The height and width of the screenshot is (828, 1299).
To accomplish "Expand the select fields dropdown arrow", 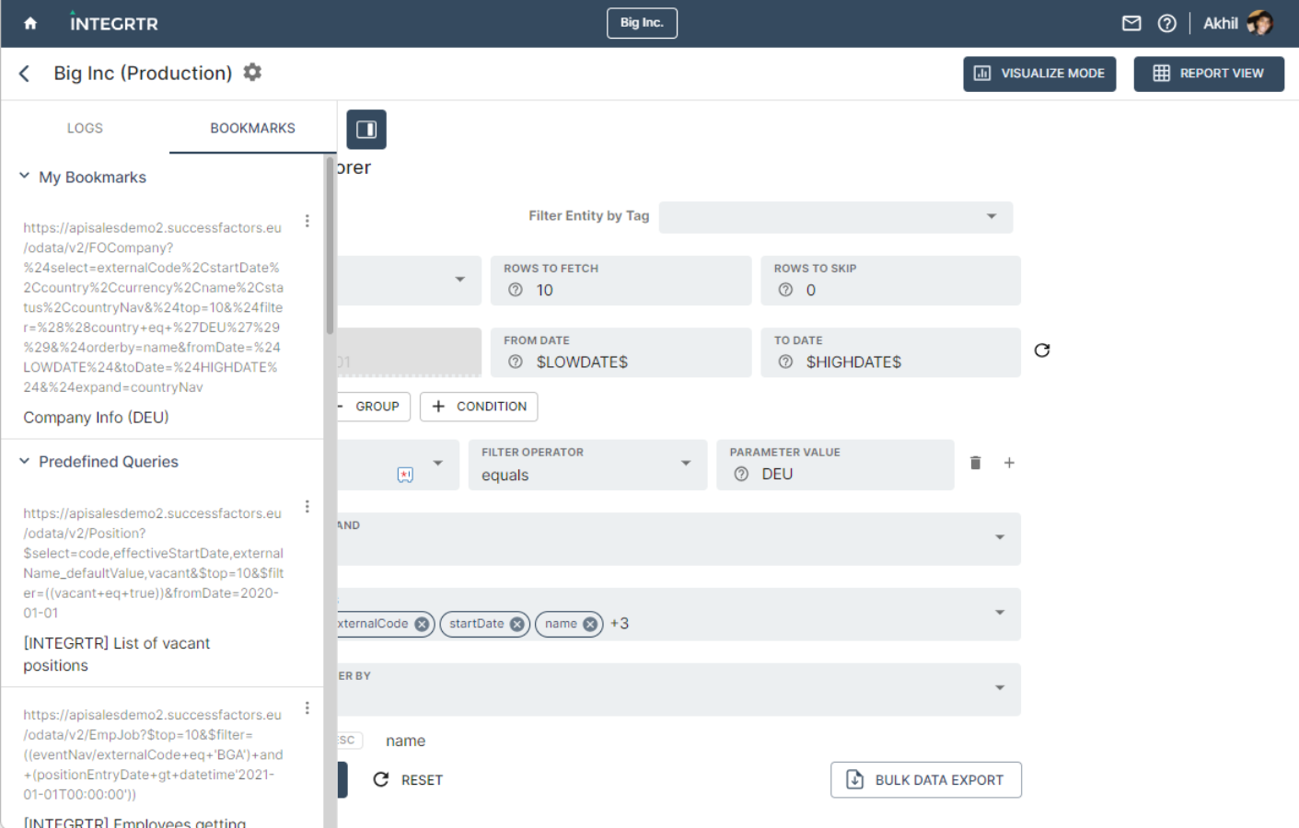I will click(x=1000, y=613).
